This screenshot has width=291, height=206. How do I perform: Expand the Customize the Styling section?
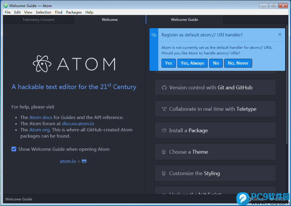[x=215, y=173]
